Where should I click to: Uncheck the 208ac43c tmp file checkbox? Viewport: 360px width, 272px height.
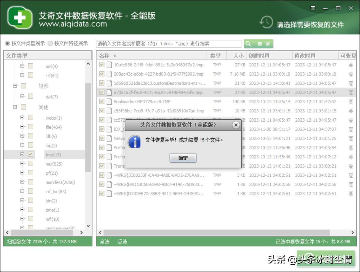click(102, 74)
